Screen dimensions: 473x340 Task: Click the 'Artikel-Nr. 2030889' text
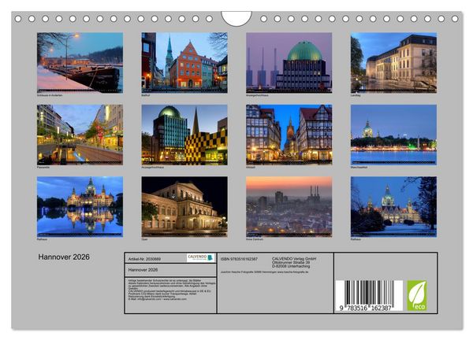click(144, 259)
